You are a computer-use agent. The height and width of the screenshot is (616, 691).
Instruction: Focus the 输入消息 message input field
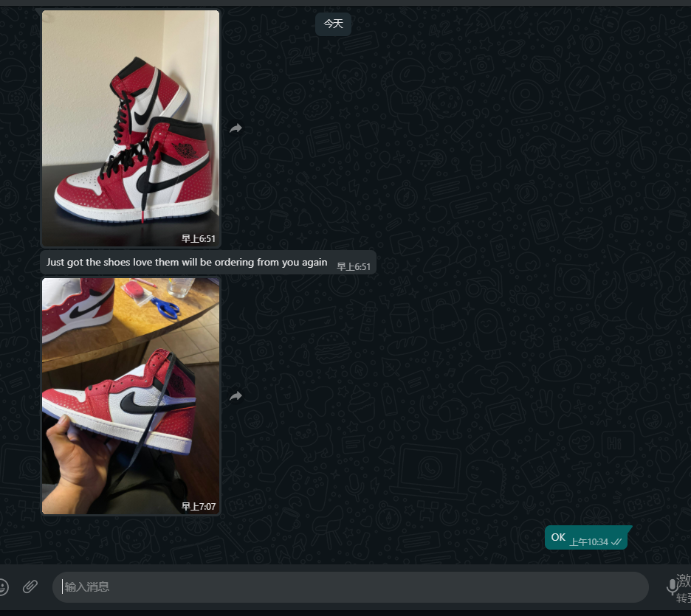coord(351,587)
